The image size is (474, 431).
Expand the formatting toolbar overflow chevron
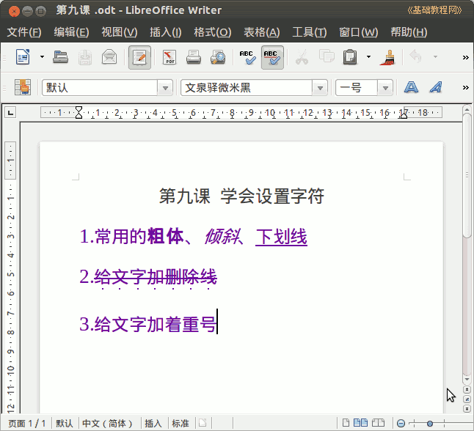pyautogui.click(x=465, y=88)
